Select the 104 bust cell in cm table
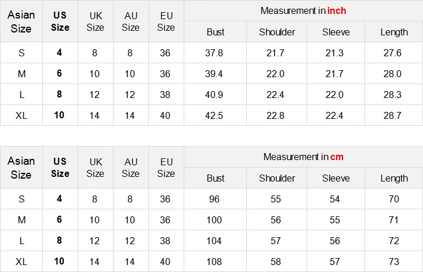The width and height of the screenshot is (423, 272). click(215, 241)
